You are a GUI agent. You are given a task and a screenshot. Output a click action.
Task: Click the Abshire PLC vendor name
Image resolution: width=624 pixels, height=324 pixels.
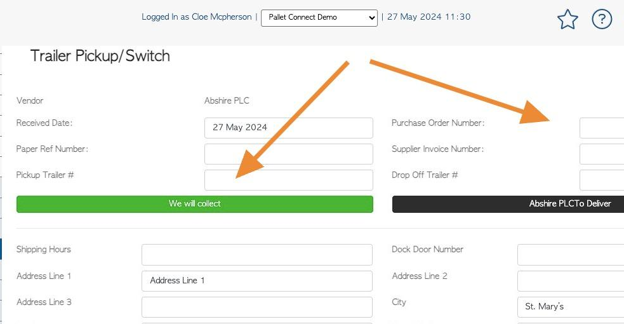click(227, 101)
